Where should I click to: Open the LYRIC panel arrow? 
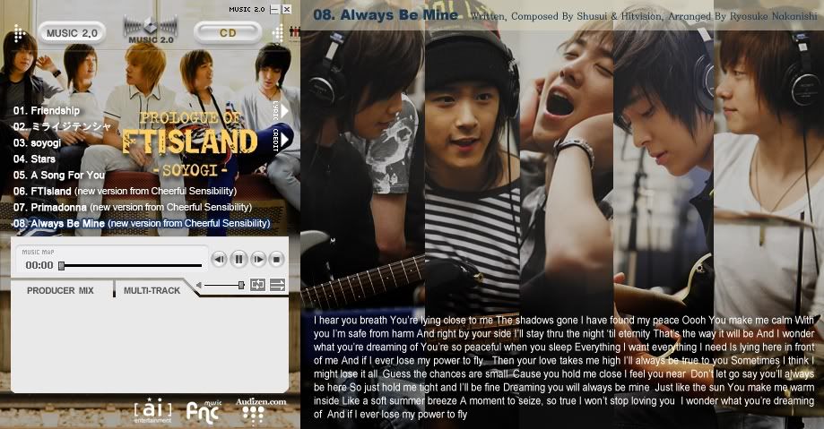pos(284,111)
